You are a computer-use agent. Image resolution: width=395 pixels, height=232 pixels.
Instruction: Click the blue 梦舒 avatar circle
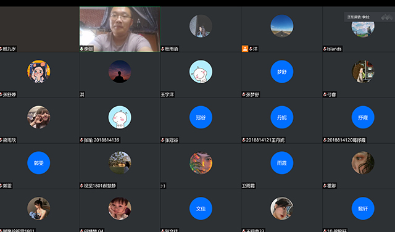(x=282, y=72)
